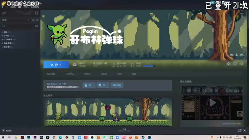Open Photoshop from taskbar
The width and height of the screenshot is (249, 140).
29,138
